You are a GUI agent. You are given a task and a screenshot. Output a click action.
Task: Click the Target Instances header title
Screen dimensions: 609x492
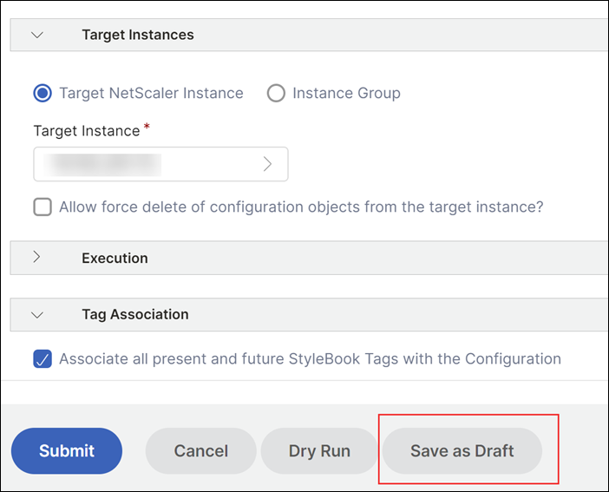click(x=138, y=35)
